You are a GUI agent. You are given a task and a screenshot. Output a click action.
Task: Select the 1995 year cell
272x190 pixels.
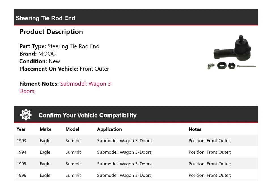point(21,164)
